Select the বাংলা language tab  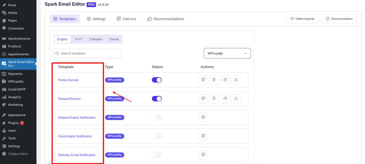[x=78, y=39]
